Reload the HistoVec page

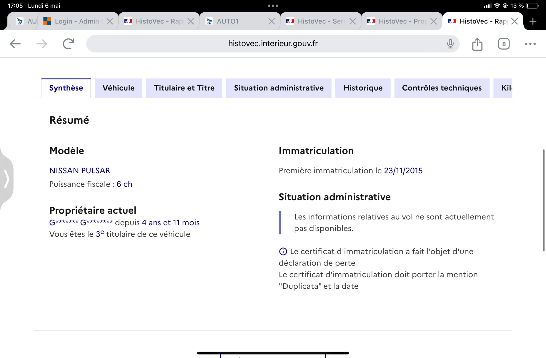[x=68, y=44]
